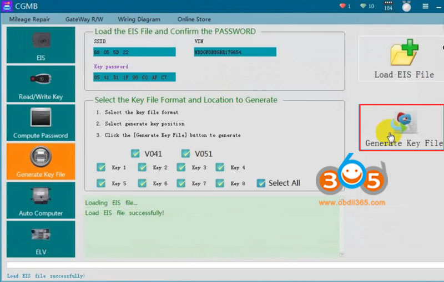Open the Auto Computer module

(41, 200)
